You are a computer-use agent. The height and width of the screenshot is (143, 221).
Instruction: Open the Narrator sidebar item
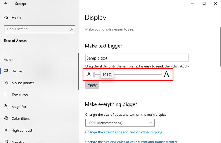pyautogui.click(x=18, y=142)
